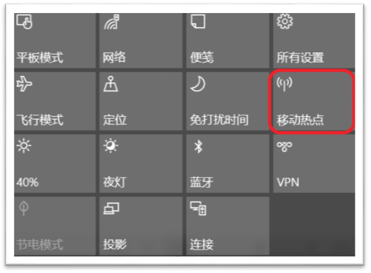Open the 连接 connect devices tile
The width and height of the screenshot is (371, 273).
(228, 226)
